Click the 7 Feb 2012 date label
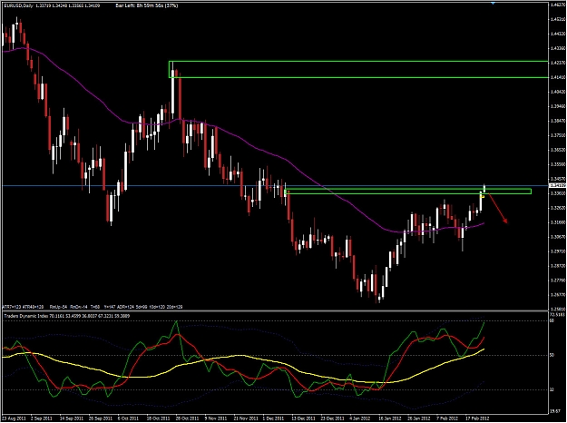567x423 pixels. coord(447,418)
